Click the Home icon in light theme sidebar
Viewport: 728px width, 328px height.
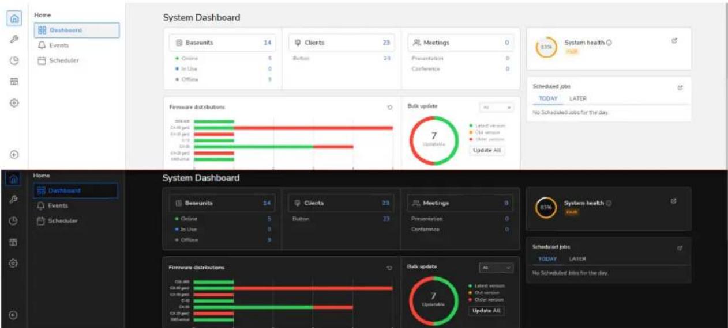[x=14, y=18]
